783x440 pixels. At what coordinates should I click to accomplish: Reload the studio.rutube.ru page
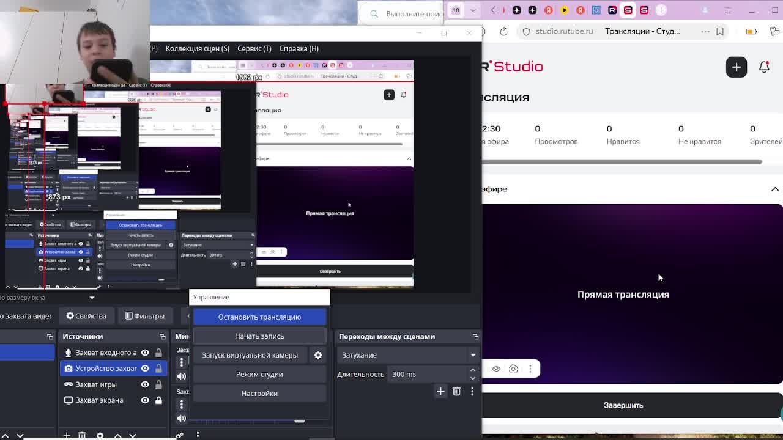click(x=503, y=31)
